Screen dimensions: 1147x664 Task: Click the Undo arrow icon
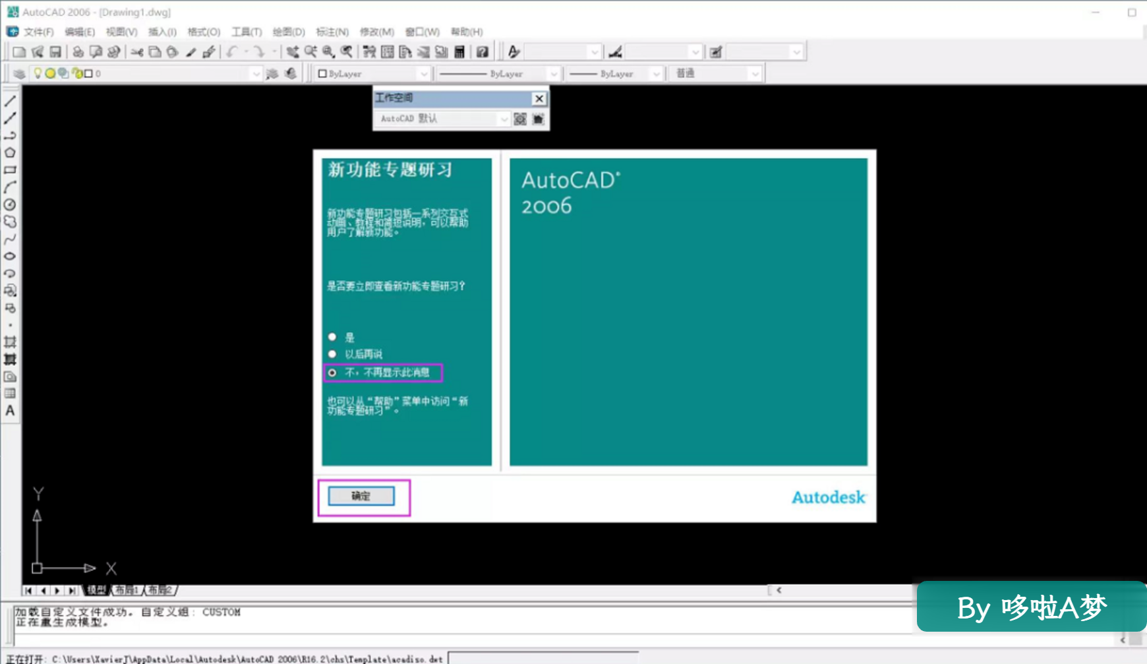[231, 51]
